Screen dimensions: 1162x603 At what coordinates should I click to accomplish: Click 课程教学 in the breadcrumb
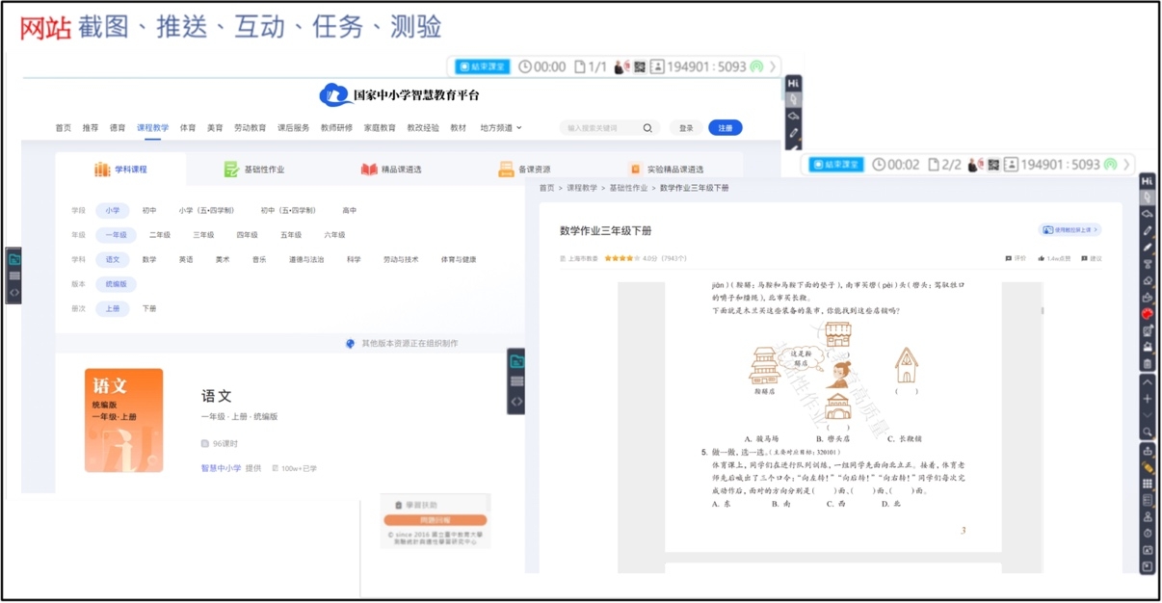[x=581, y=189]
